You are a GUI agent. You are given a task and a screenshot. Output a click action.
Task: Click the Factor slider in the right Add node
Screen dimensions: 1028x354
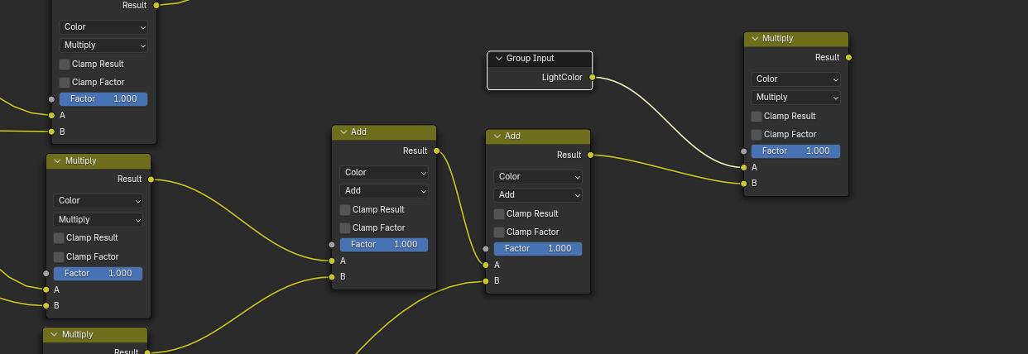tap(538, 248)
